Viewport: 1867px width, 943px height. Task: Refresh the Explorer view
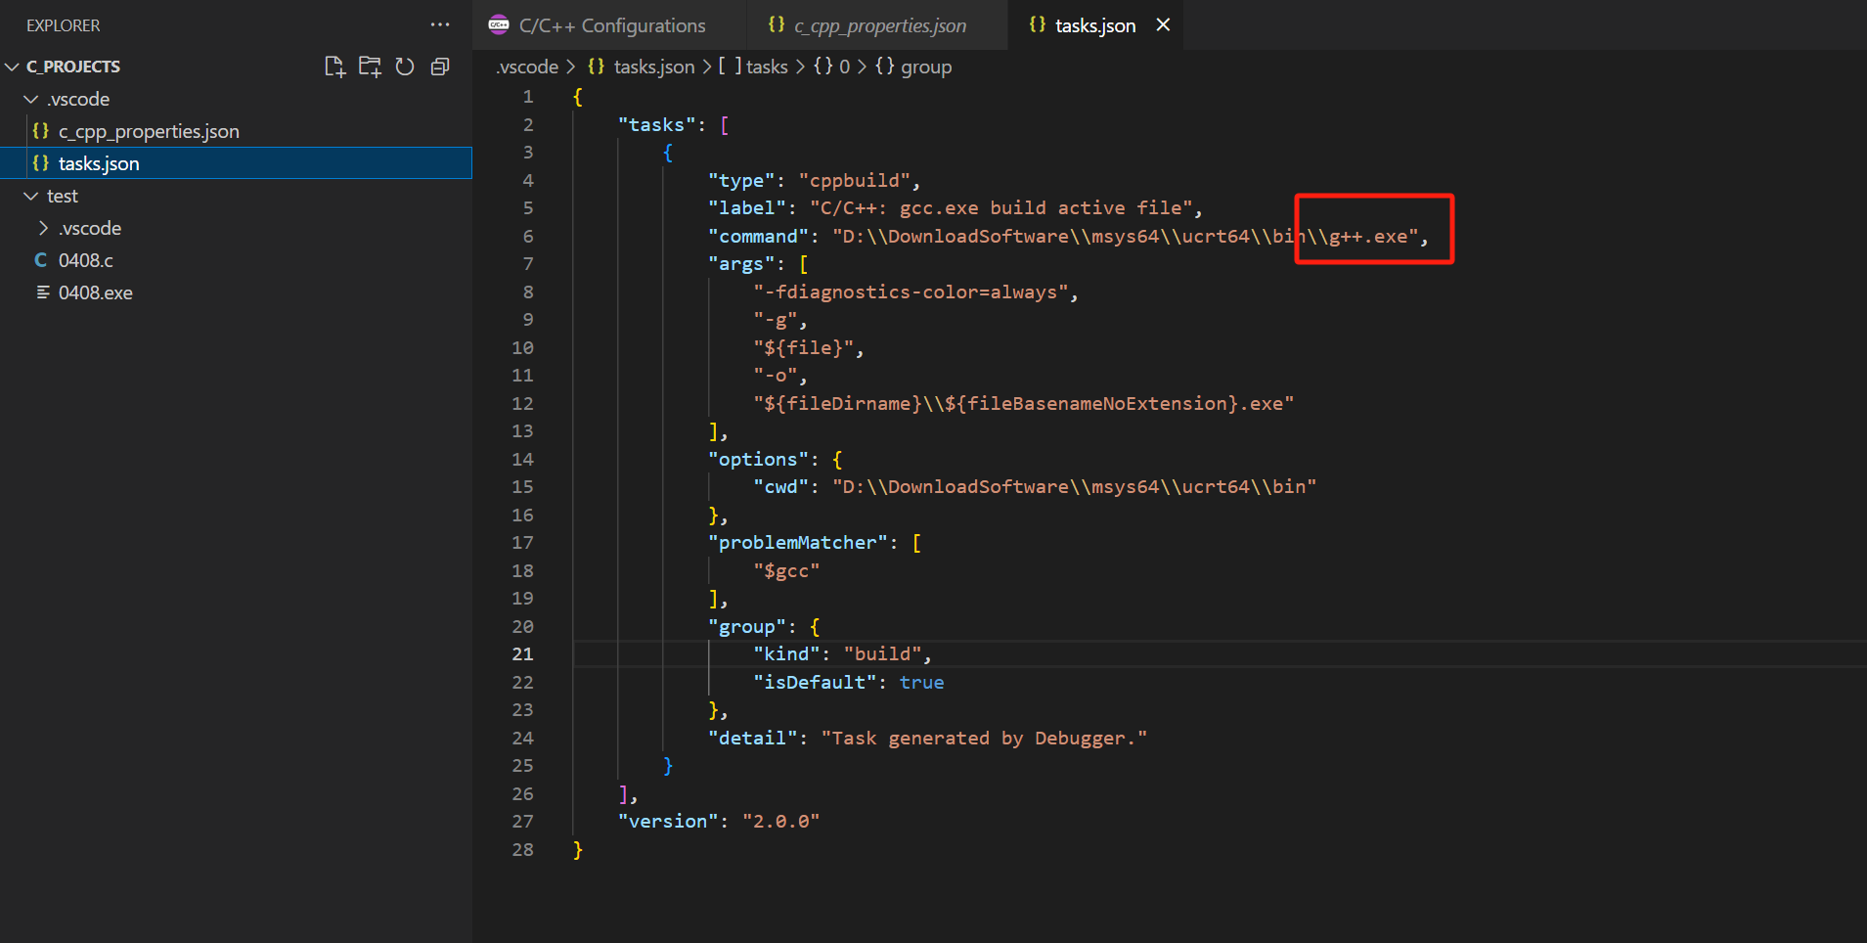tap(405, 67)
